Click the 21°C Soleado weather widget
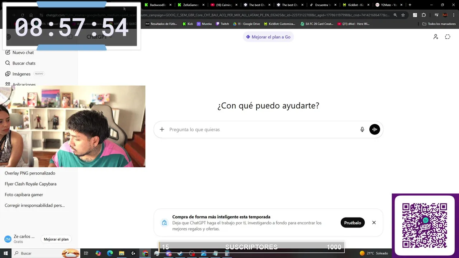This screenshot has width=459, height=258. pos(374,253)
